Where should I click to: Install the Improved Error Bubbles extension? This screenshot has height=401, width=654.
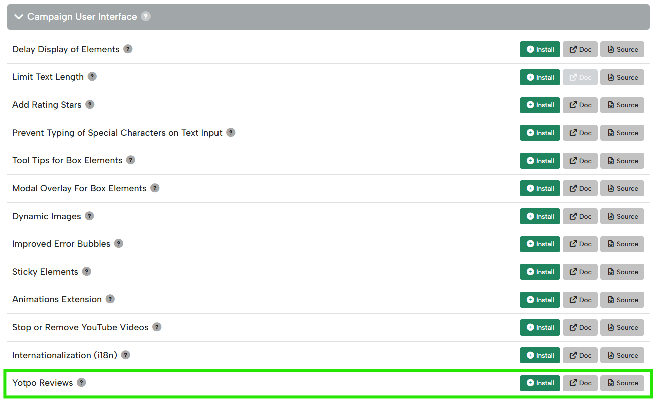pyautogui.click(x=540, y=244)
